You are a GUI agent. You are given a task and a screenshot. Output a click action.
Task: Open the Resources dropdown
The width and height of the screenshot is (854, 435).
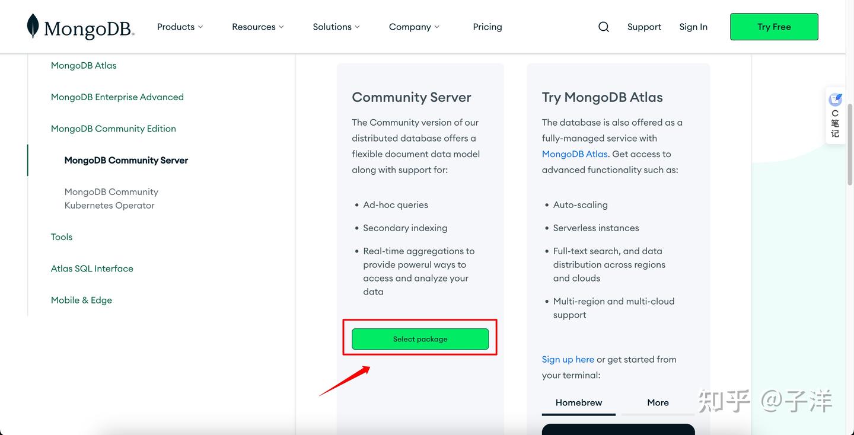coord(257,27)
